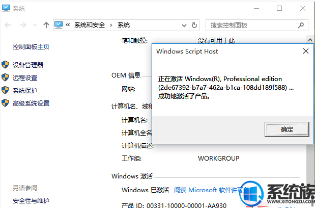Refresh the control panel page

click(194, 25)
